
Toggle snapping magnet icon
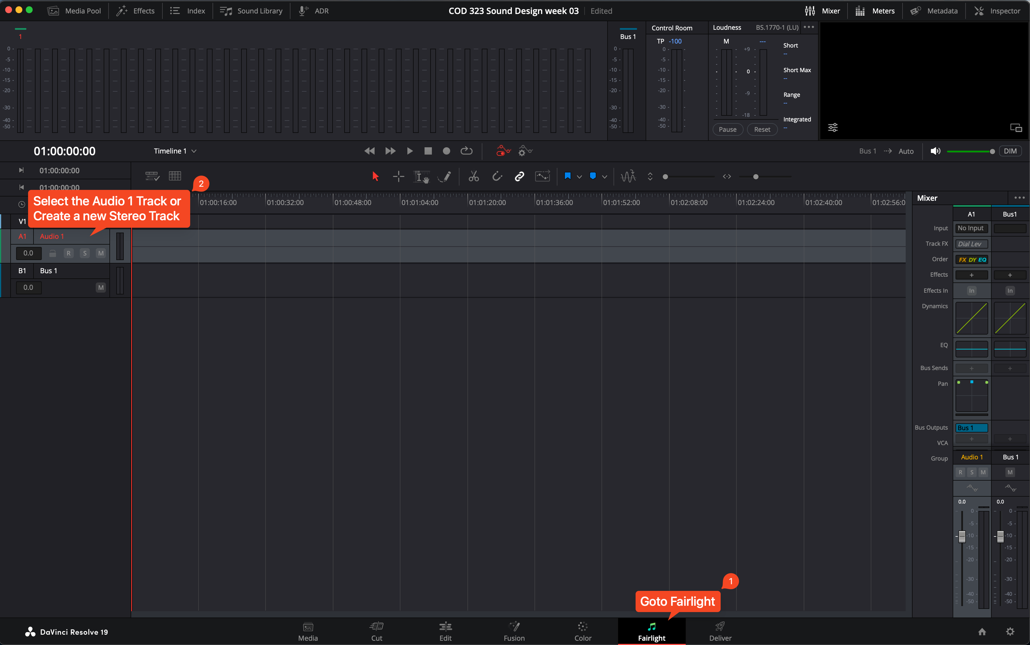(x=497, y=177)
